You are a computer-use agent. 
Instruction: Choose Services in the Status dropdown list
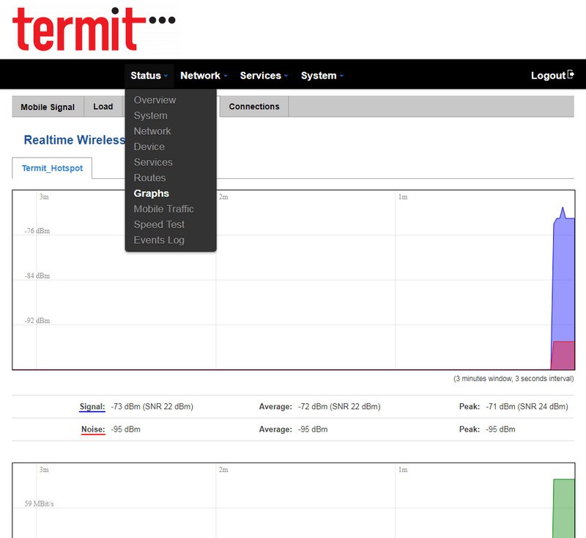pyautogui.click(x=153, y=162)
